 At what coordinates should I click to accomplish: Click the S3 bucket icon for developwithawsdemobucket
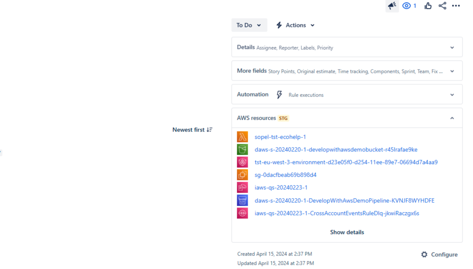point(242,149)
